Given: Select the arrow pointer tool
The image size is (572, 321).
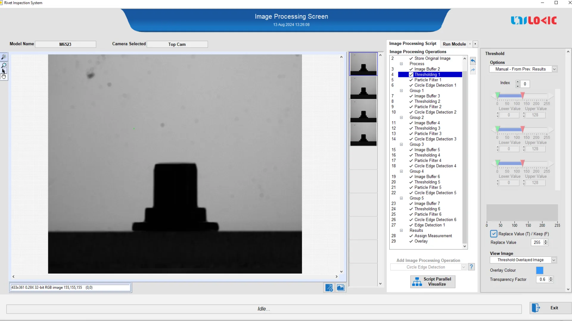Looking at the screenshot, I should click(x=4, y=71).
